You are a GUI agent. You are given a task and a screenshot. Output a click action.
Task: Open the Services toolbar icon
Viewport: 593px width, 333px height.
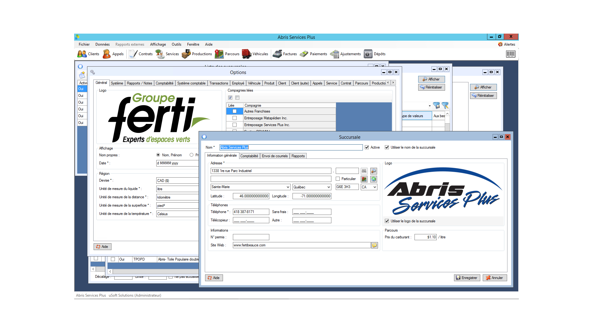(x=167, y=54)
